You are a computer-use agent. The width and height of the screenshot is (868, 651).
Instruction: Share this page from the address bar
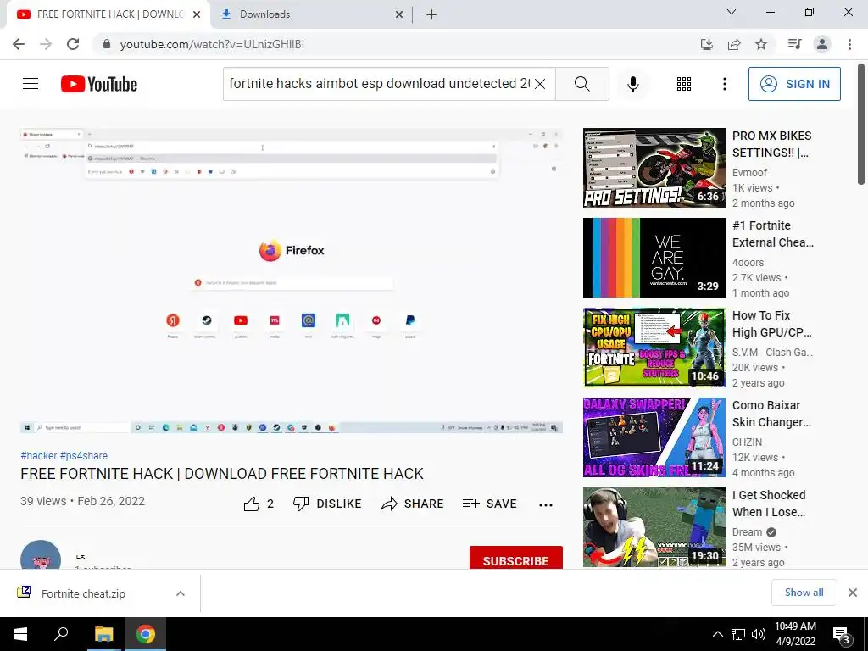click(x=734, y=44)
